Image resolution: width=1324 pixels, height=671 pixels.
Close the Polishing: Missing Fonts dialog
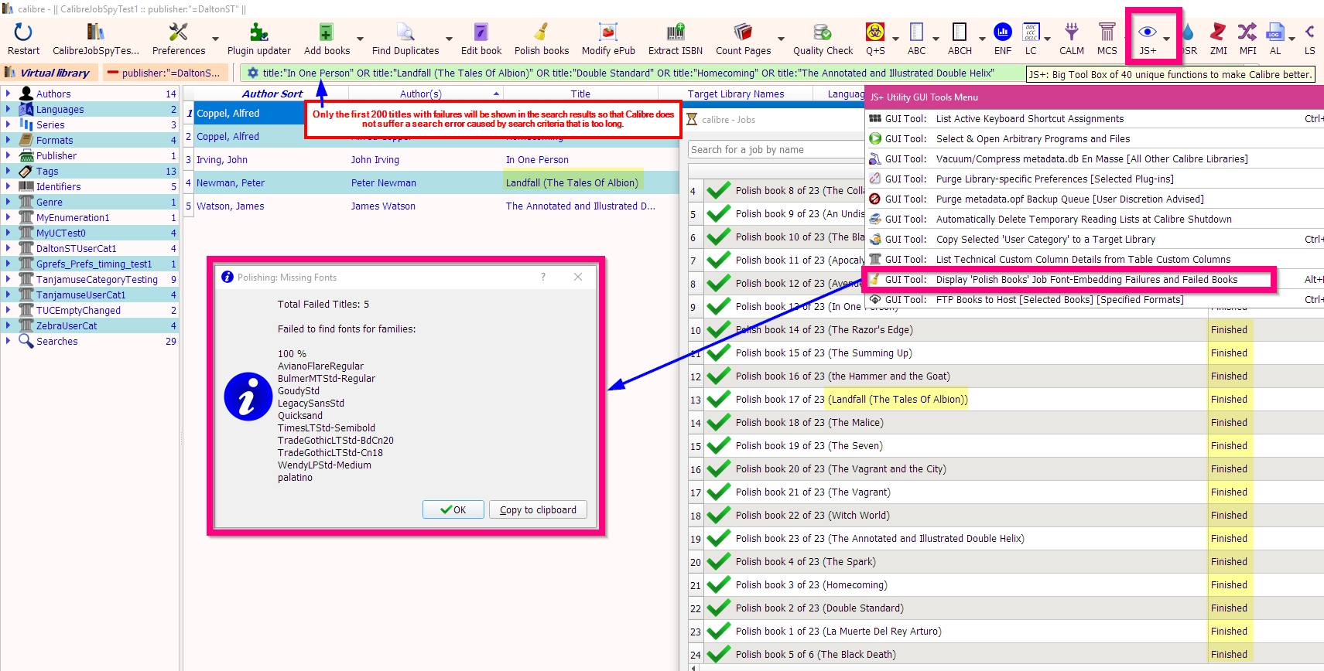coord(578,277)
